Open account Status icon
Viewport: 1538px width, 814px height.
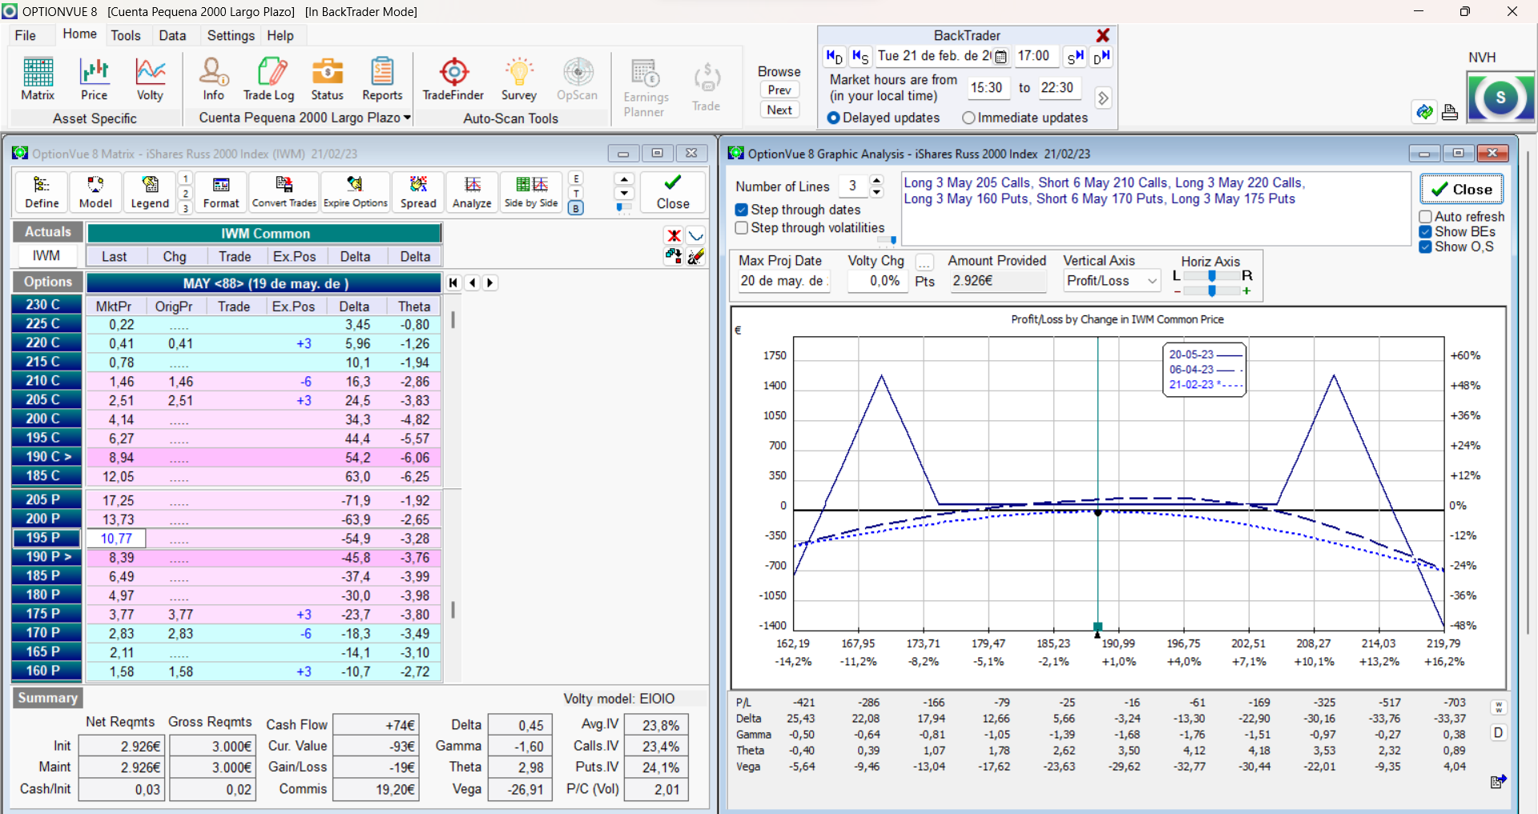tap(327, 79)
